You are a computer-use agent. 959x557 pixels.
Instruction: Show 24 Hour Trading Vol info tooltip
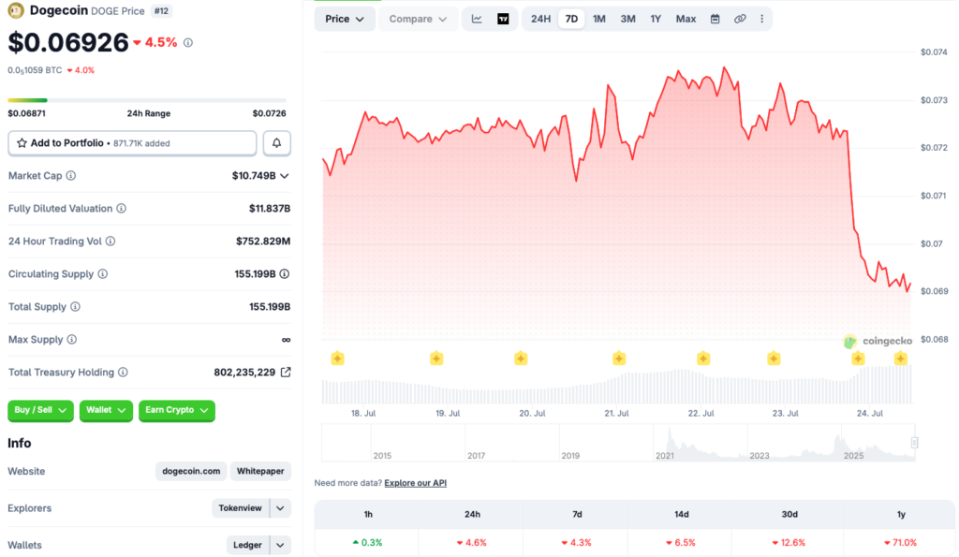(111, 242)
